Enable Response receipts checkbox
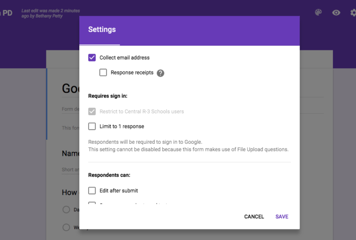The height and width of the screenshot is (240, 356). (x=103, y=73)
